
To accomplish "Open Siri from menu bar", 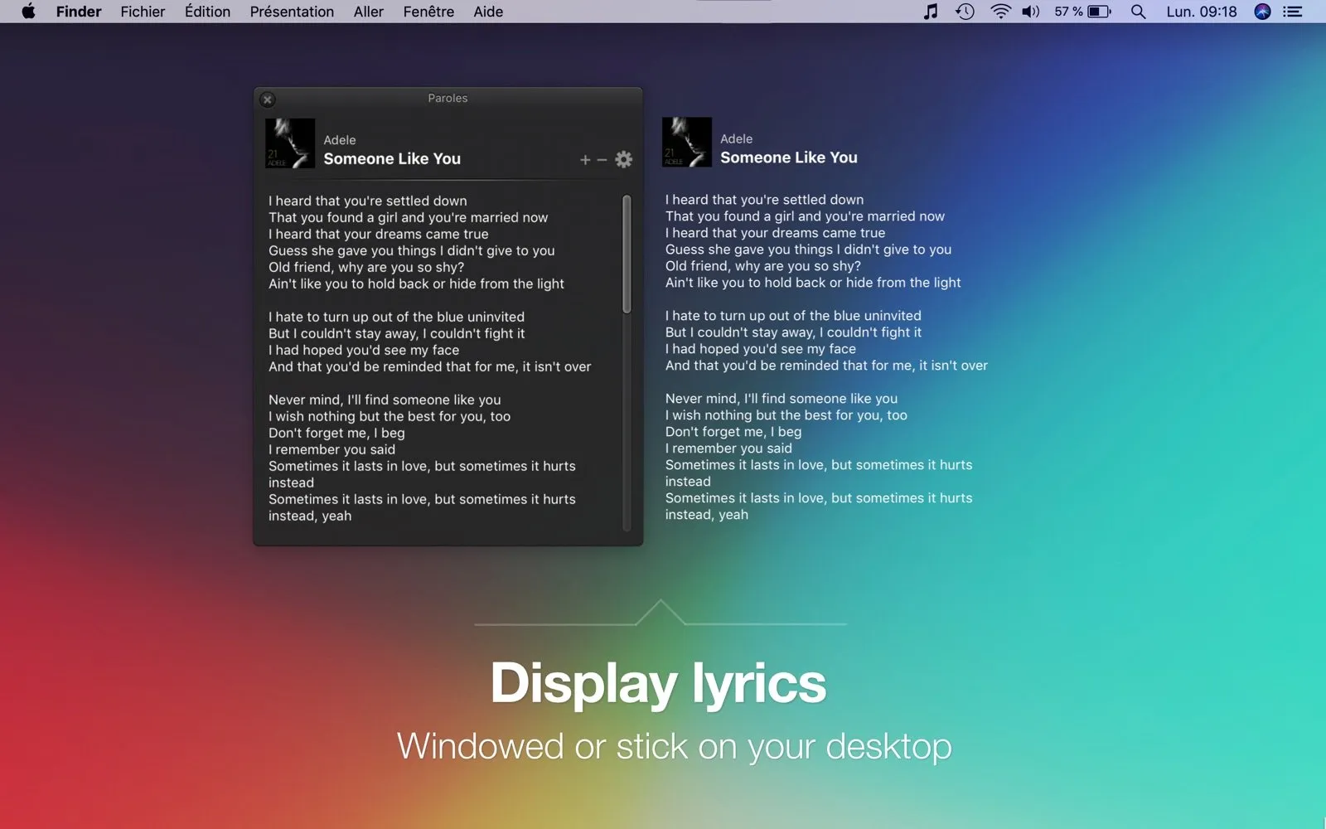I will point(1262,12).
